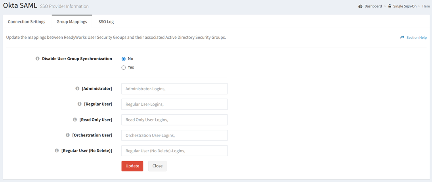Click the Dashboard gauge icon in breadcrumb
The image size is (432, 182).
click(x=360, y=6)
